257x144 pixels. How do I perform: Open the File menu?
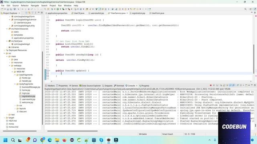point(3,6)
